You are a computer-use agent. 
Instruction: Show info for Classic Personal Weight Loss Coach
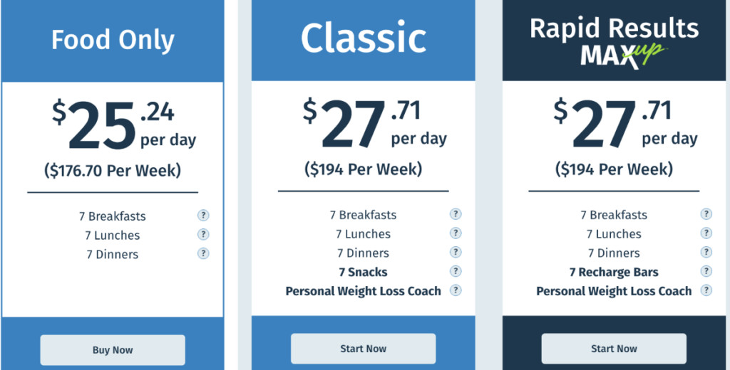click(x=456, y=290)
